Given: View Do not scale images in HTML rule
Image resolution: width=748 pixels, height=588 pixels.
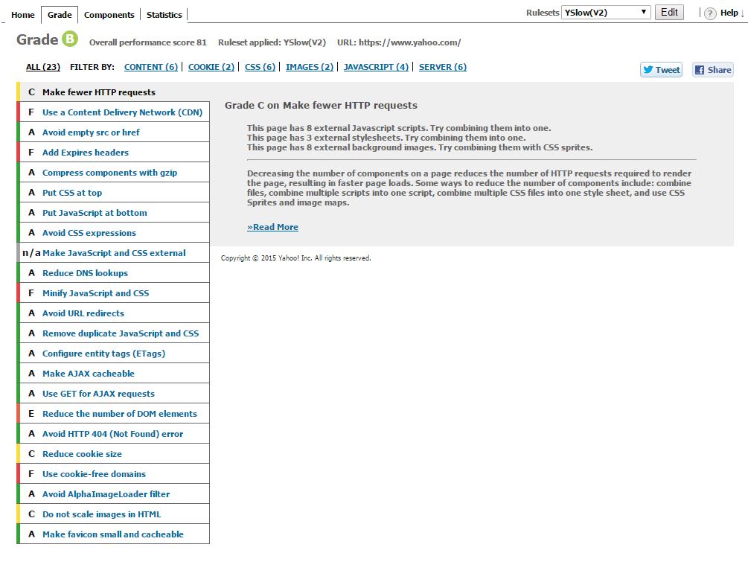Looking at the screenshot, I should [x=114, y=514].
